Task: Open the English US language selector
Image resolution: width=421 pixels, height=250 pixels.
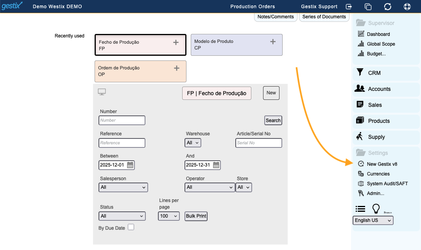Action: pos(373,220)
